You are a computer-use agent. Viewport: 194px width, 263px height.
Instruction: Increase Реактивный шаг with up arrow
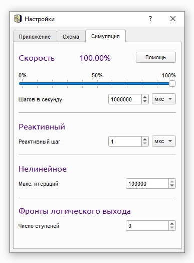pyautogui.click(x=145, y=139)
